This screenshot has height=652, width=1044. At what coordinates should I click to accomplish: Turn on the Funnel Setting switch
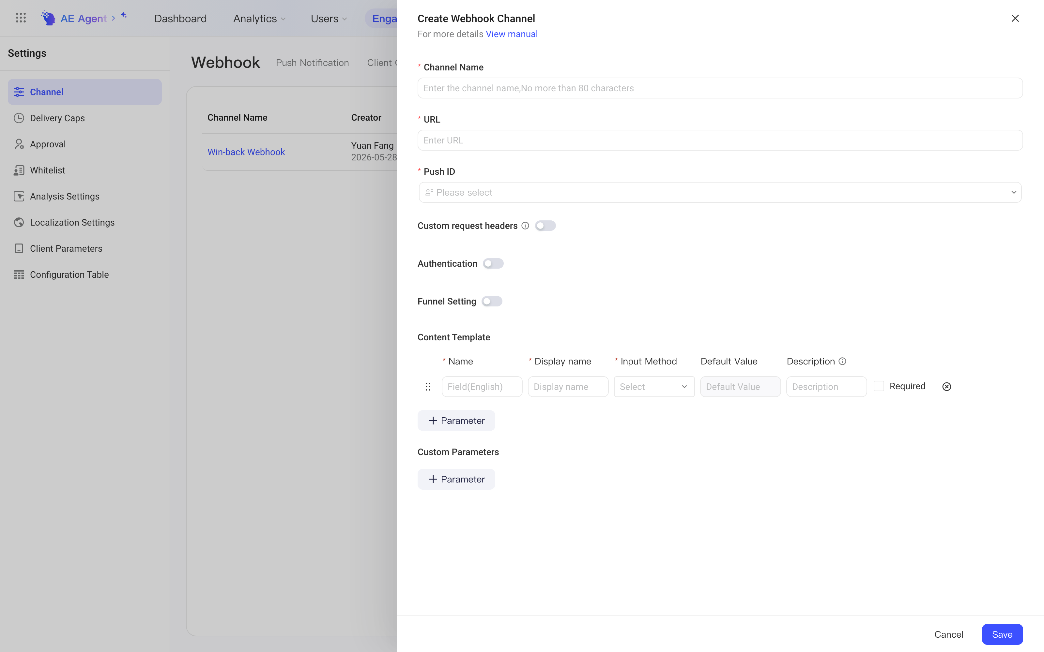pos(492,302)
